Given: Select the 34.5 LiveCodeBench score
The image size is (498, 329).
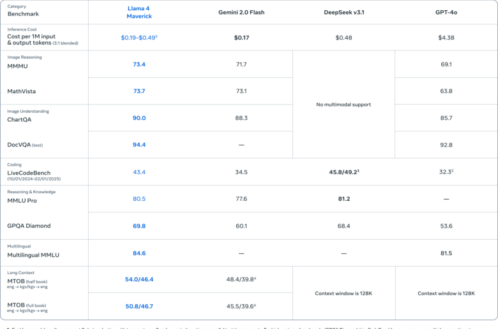Looking at the screenshot, I should tap(241, 172).
